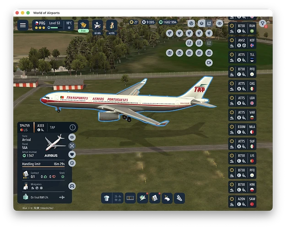Screen dimensions: 286x228
Task: Click the On final RWY 24 status
Action: click(39, 197)
